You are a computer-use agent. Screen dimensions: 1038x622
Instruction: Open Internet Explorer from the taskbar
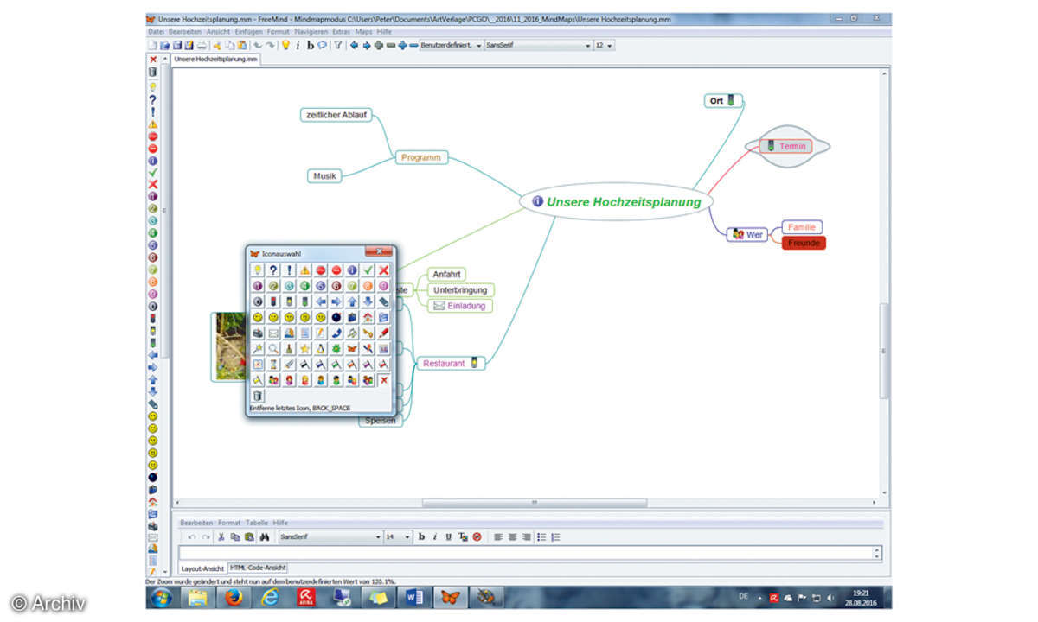269,597
